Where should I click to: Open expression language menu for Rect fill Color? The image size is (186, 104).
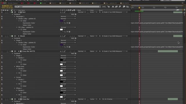pos(69,32)
